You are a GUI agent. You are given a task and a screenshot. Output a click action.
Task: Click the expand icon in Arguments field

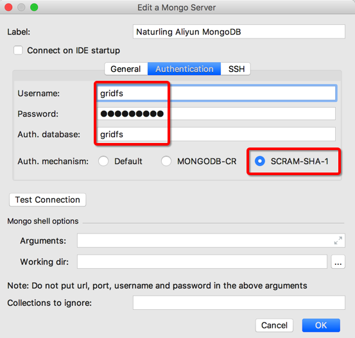[x=338, y=241]
